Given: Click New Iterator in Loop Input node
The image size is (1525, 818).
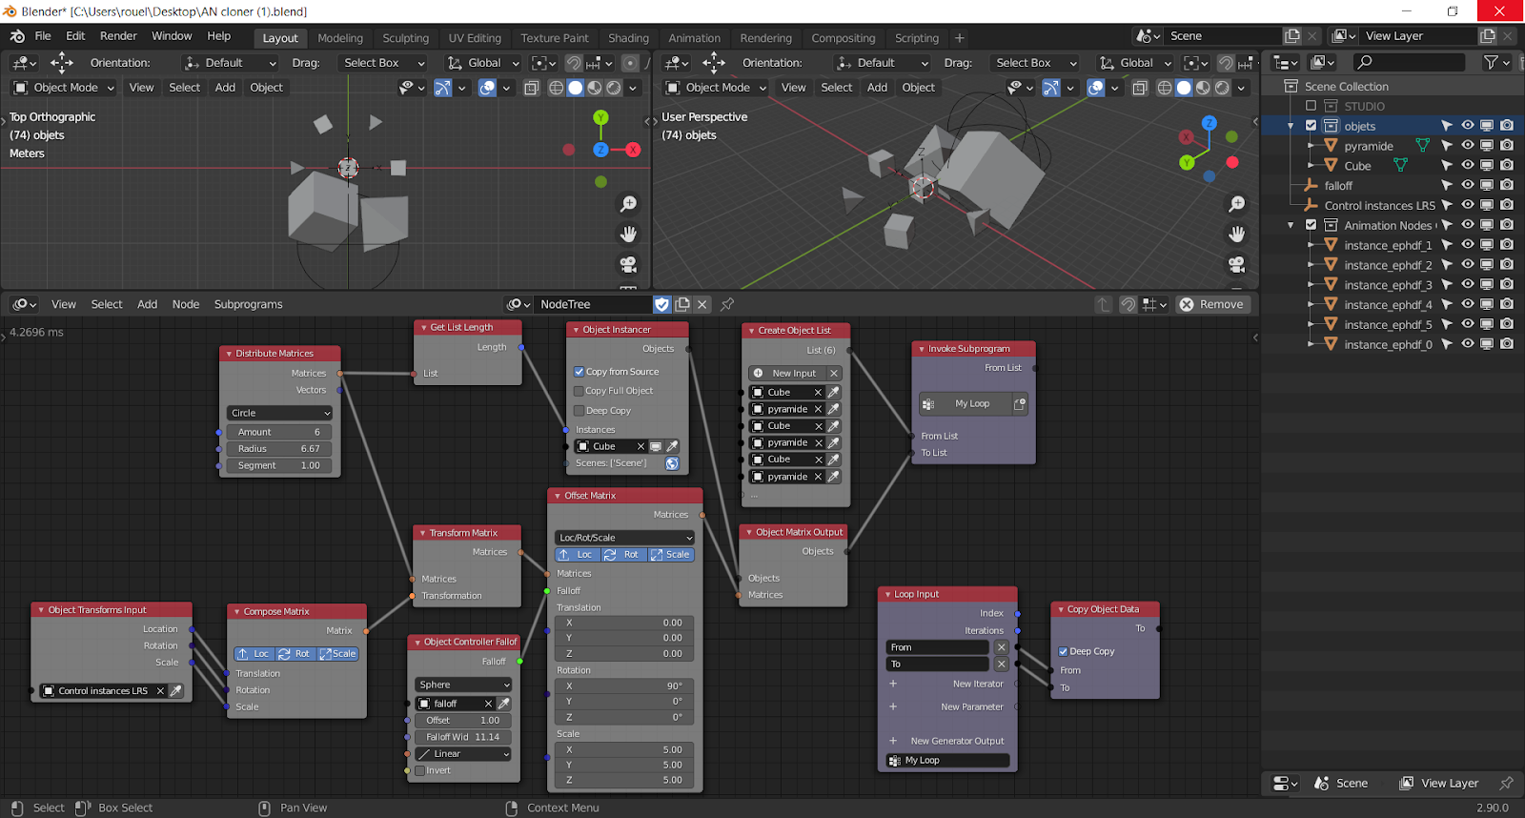Looking at the screenshot, I should (x=977, y=684).
